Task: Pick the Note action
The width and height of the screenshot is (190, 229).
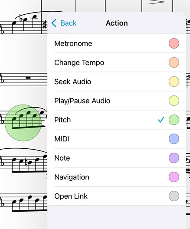Action: click(117, 158)
